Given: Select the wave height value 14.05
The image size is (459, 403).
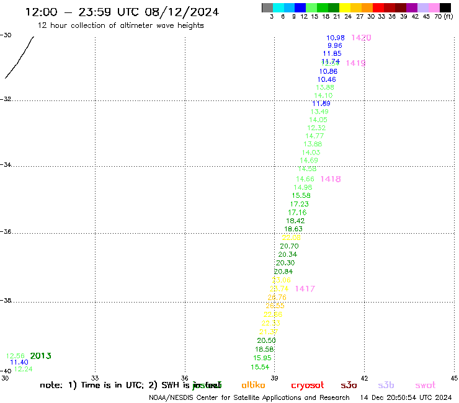Looking at the screenshot, I should (318, 120).
